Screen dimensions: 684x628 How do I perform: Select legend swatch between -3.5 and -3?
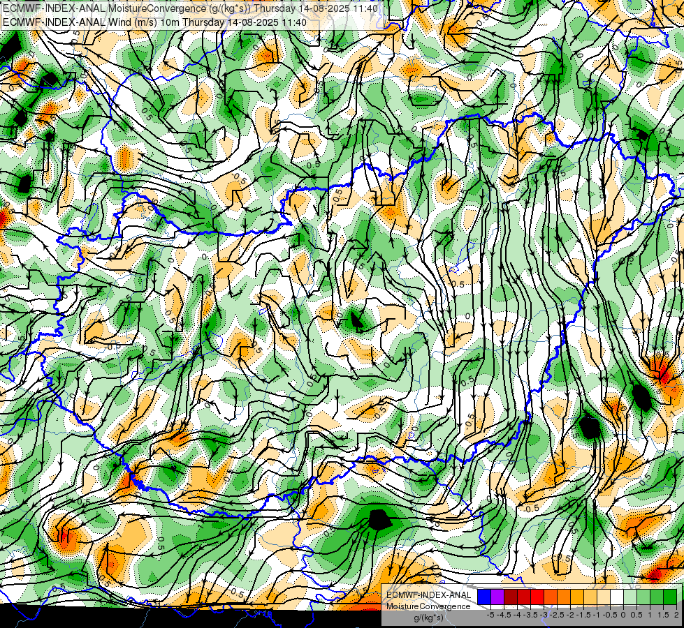[537, 597]
